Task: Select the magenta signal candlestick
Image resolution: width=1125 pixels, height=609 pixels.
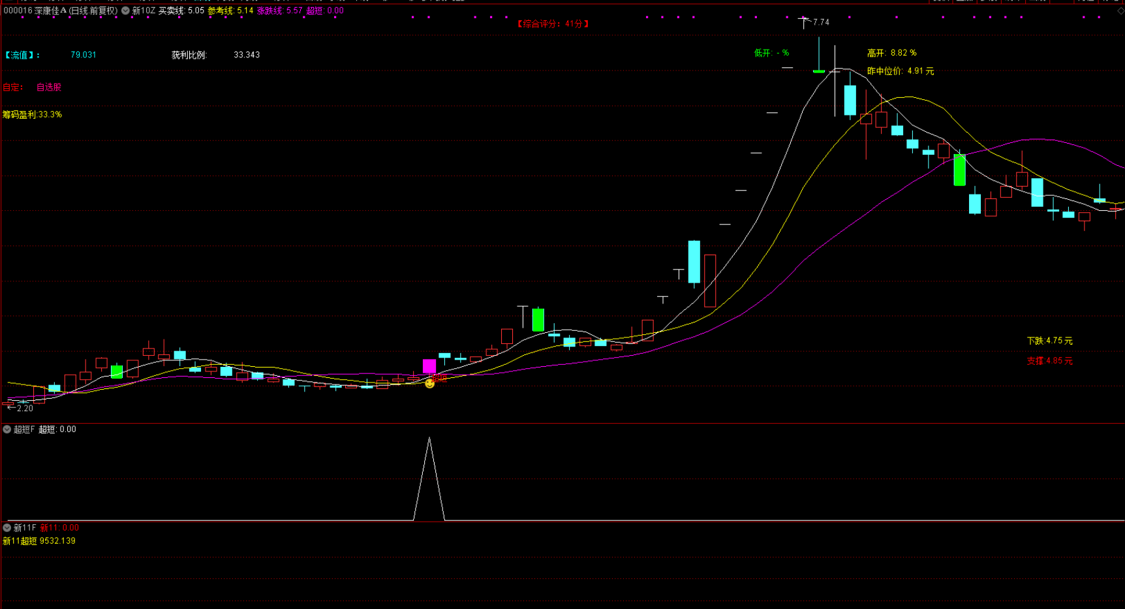Action: [x=429, y=366]
